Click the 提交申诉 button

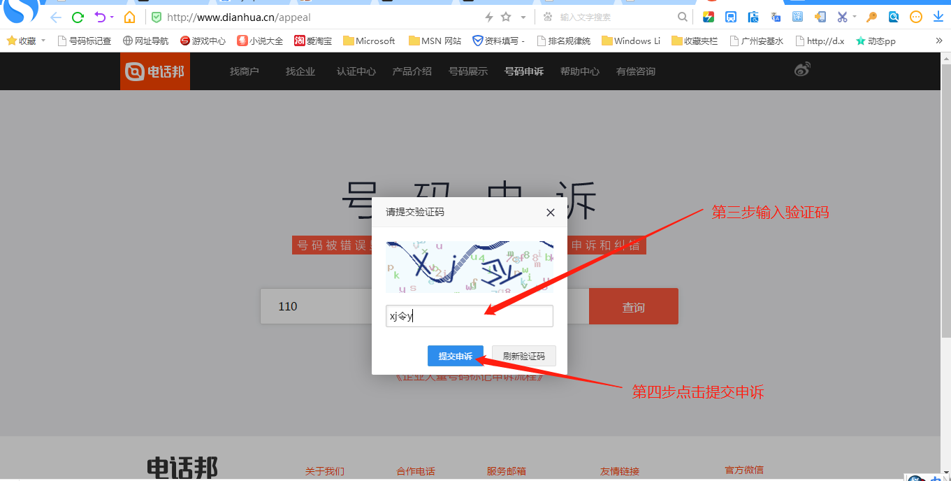click(x=455, y=357)
